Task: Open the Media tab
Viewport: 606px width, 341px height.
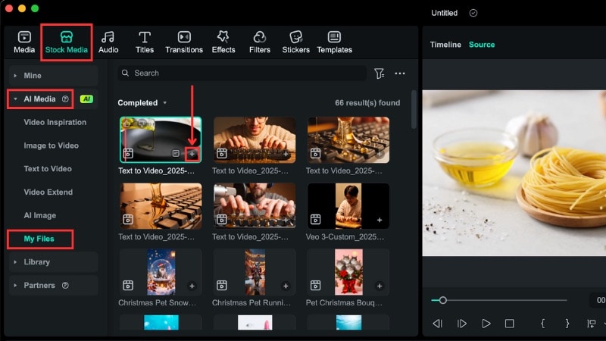Action: 24,42
